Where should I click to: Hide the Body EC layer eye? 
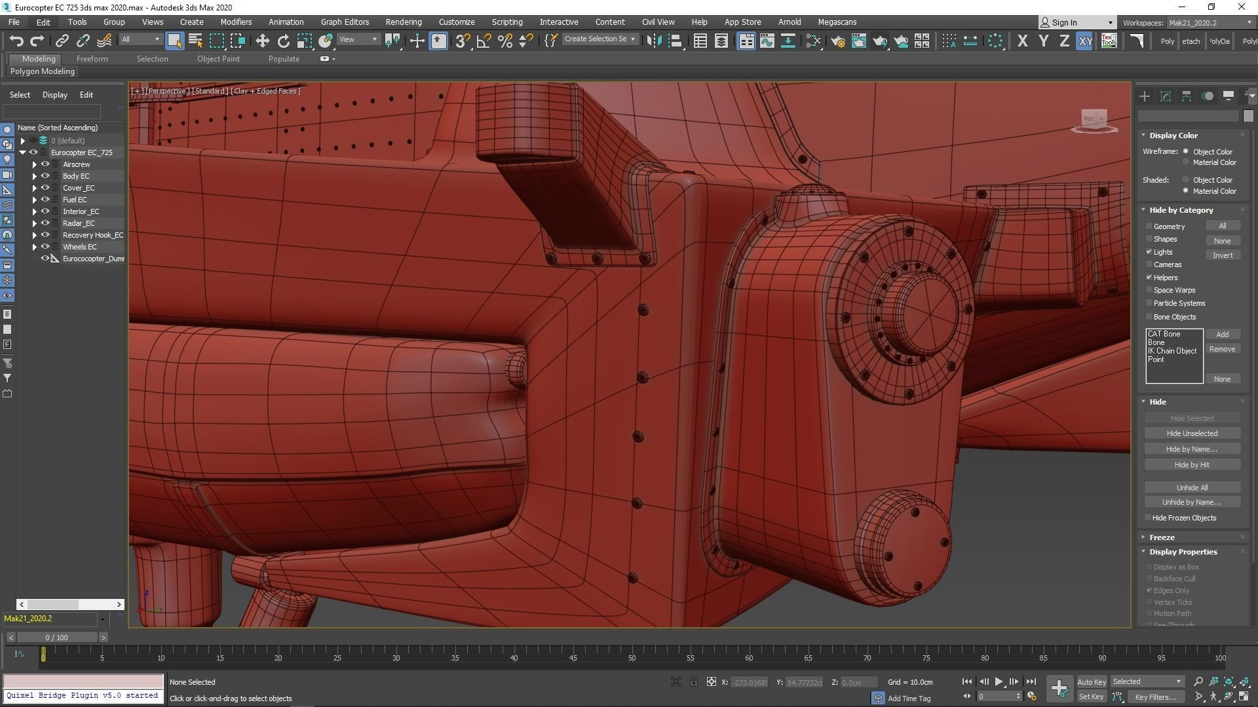(45, 176)
